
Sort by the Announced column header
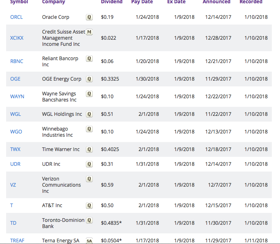coord(216,2)
